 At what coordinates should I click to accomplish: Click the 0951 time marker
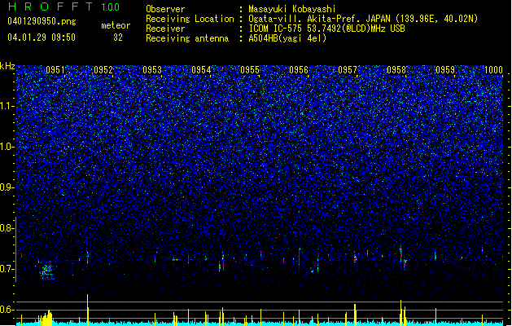(x=55, y=70)
